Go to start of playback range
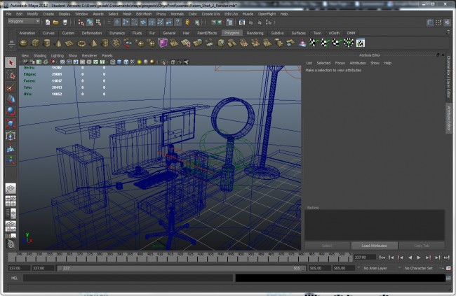 point(382,258)
